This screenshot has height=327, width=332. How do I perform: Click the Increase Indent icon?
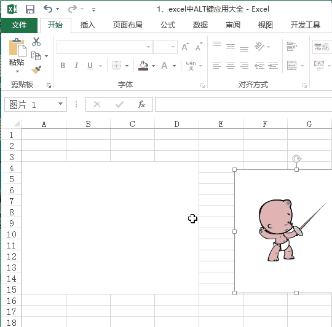(x=273, y=66)
